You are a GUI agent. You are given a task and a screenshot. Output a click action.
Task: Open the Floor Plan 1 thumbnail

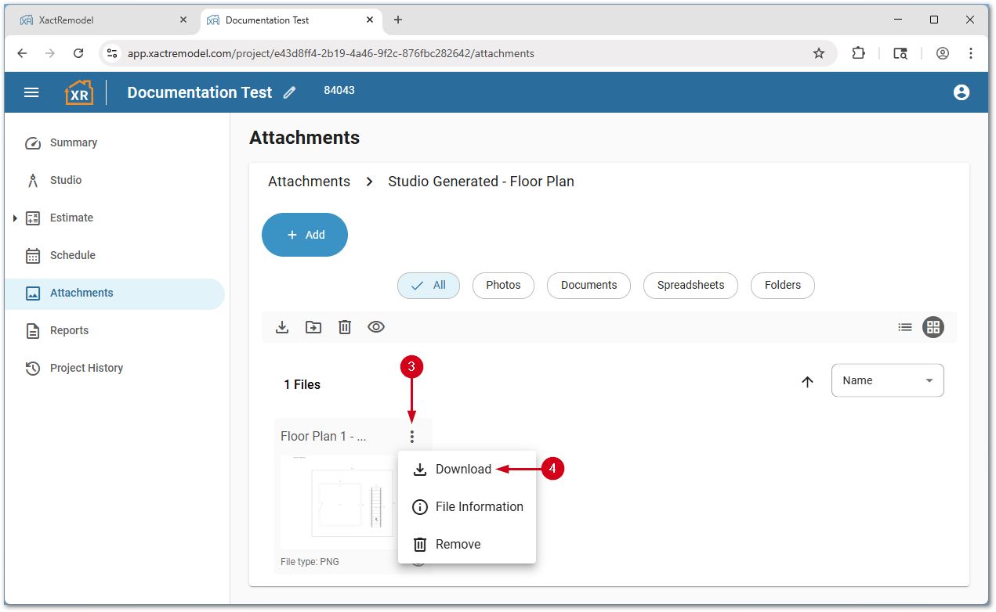tap(339, 501)
